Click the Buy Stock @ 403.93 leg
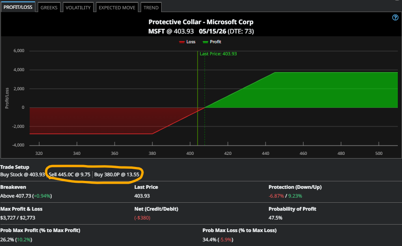This screenshot has height=246, width=402. tap(22, 174)
